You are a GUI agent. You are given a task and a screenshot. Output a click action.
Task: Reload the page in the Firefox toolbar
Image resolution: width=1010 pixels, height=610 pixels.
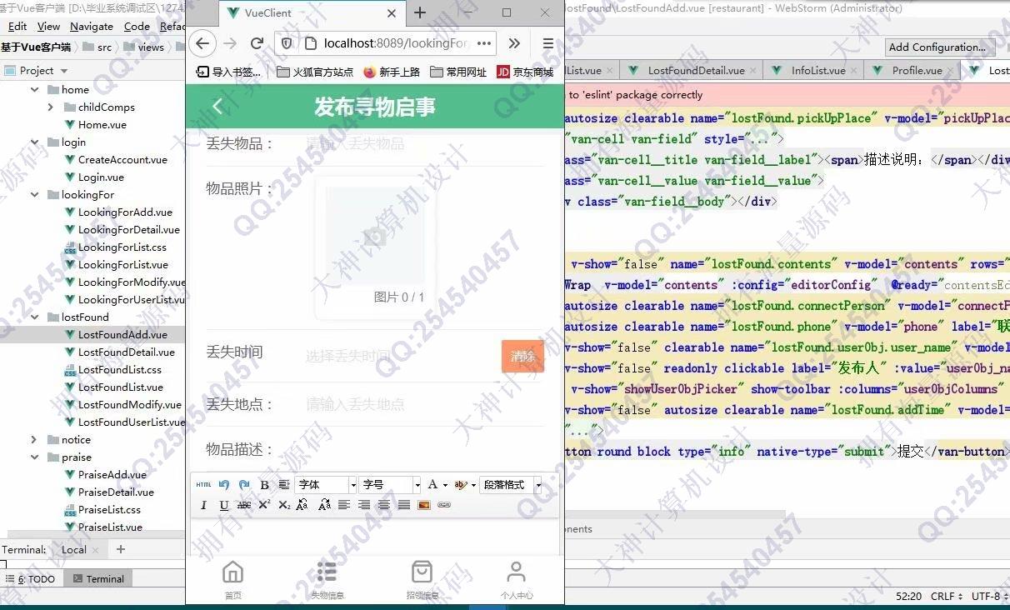point(257,43)
